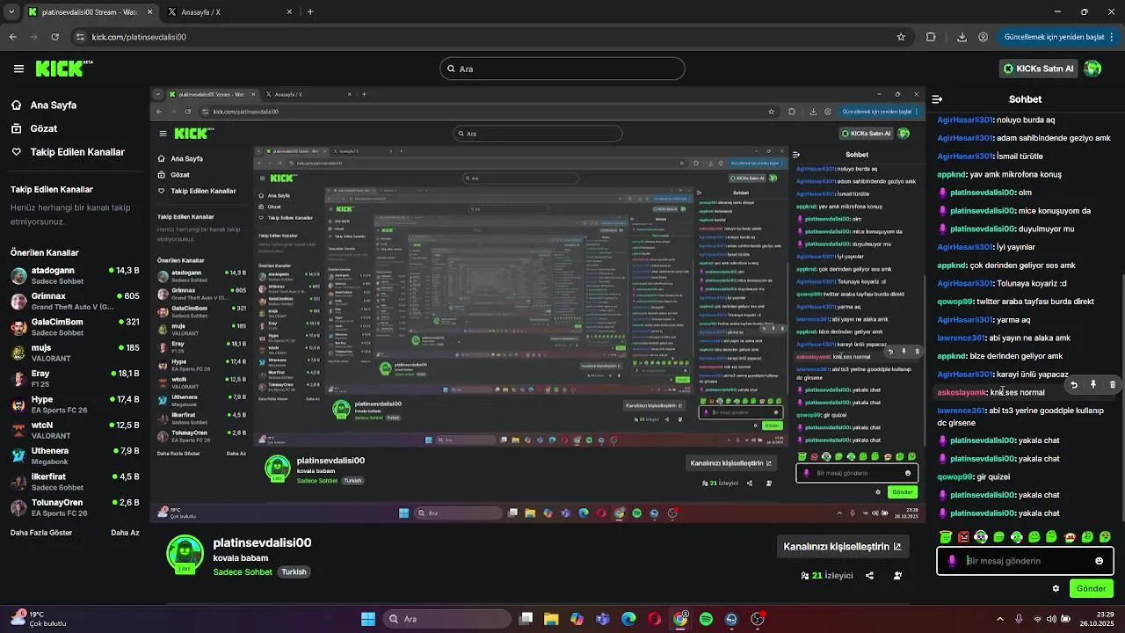Screen dimensions: 1125x633
Task: Click the browser tab search dropdown arrow
Action: 11,12
